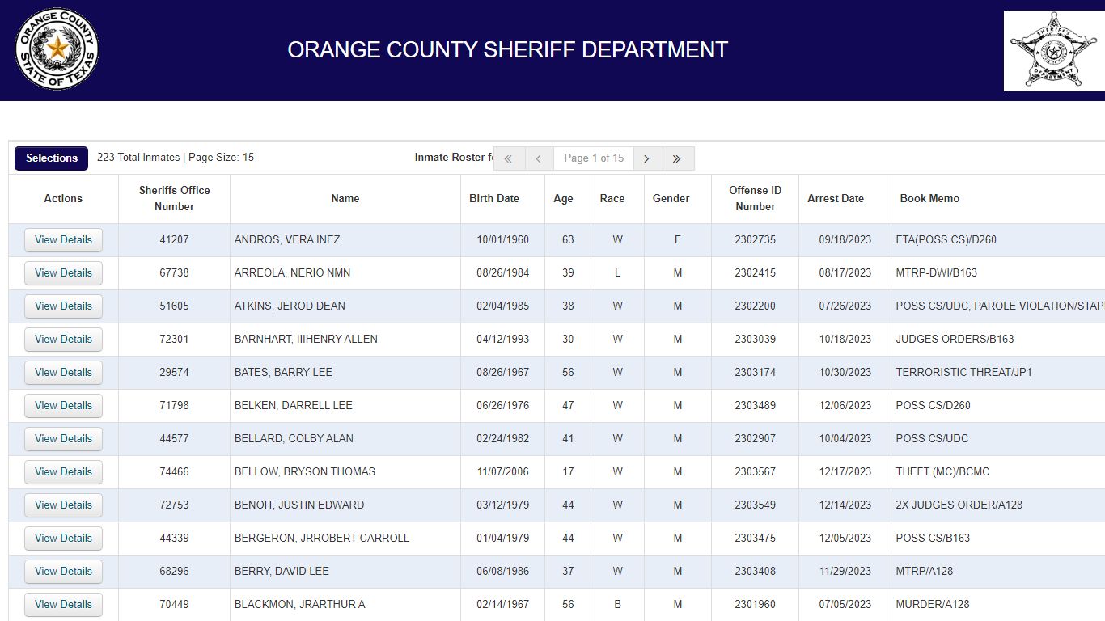Click book memo MURDER/A128
1105x621 pixels.
(932, 605)
